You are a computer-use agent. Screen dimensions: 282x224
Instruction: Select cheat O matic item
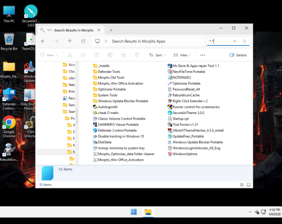tap(106, 113)
